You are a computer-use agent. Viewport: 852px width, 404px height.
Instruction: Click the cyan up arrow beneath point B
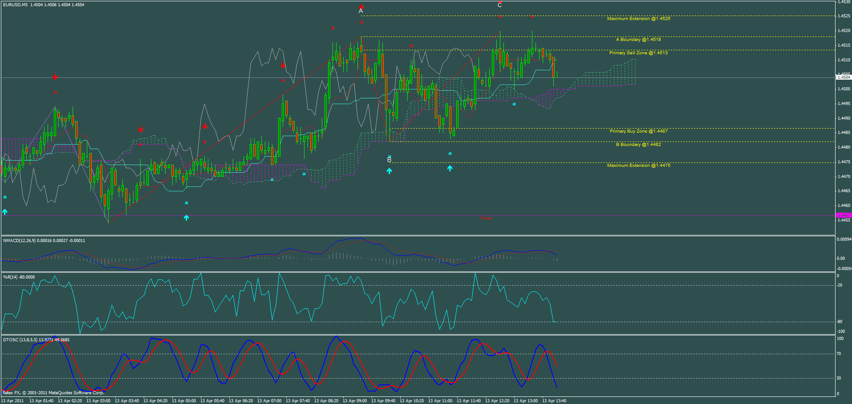point(389,170)
